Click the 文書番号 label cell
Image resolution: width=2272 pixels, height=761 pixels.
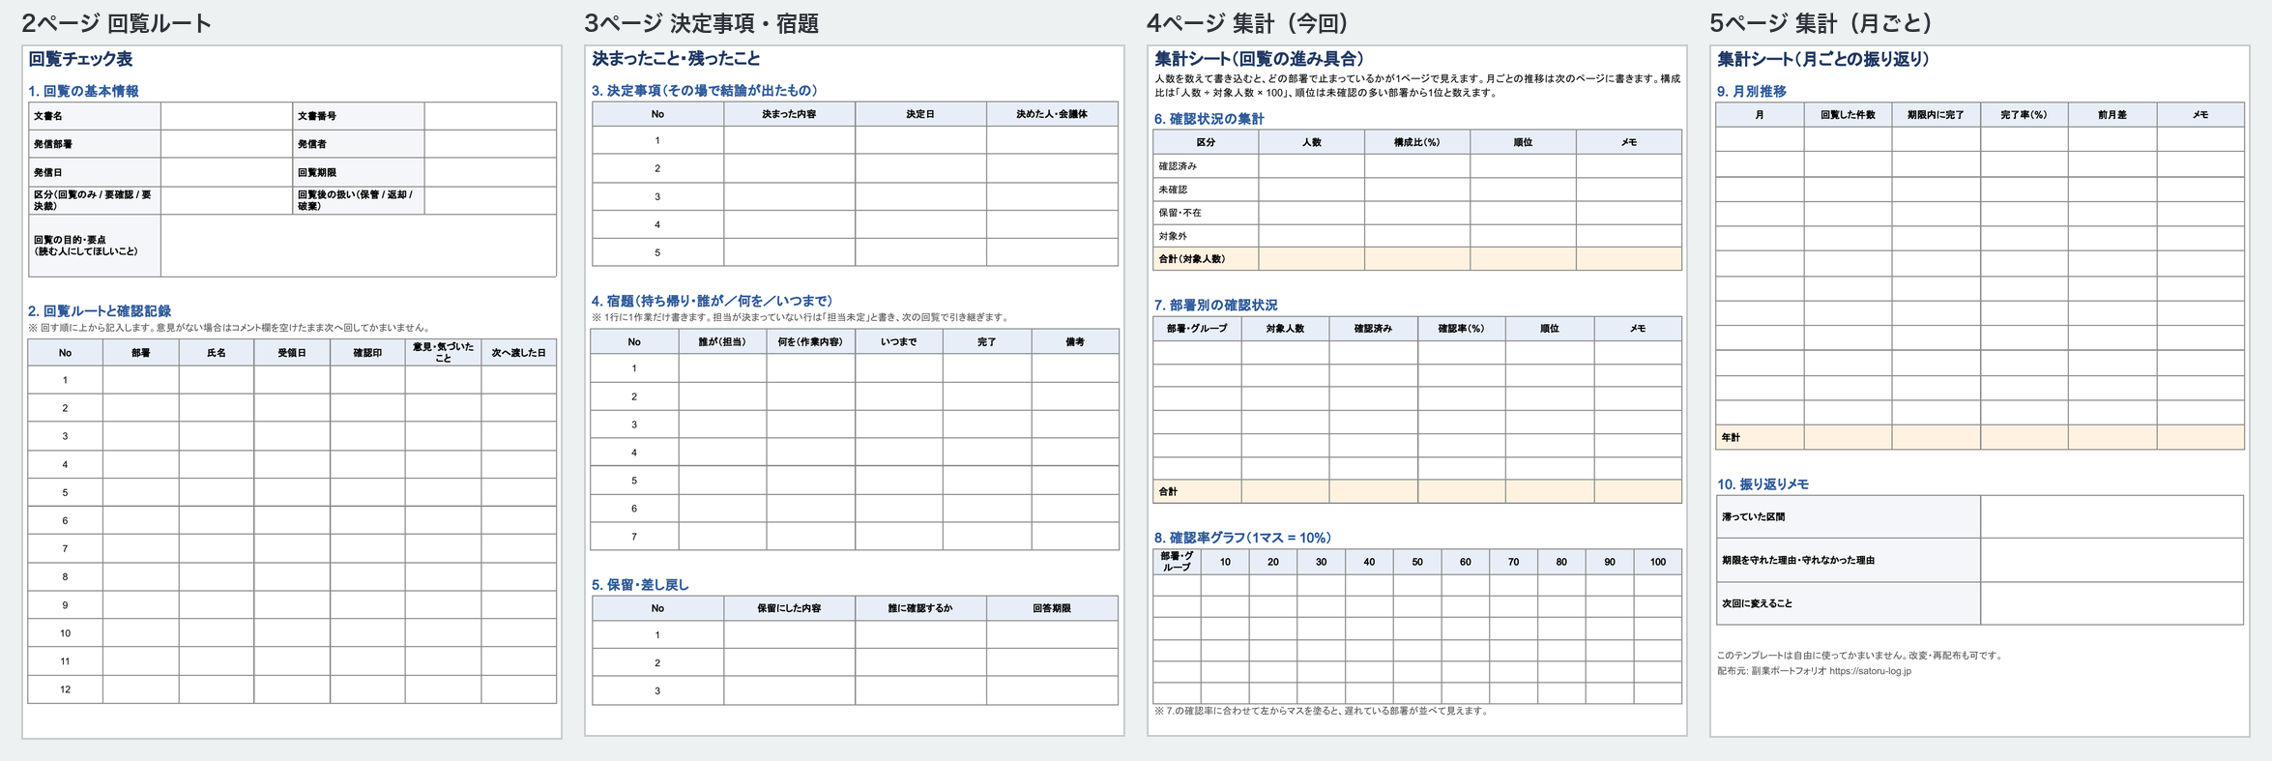pyautogui.click(x=358, y=116)
